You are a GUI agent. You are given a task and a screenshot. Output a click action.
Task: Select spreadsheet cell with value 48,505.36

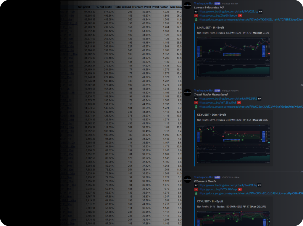coord(90,20)
